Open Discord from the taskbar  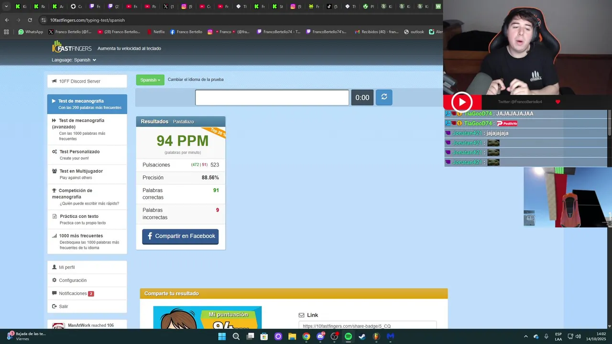tap(320, 336)
